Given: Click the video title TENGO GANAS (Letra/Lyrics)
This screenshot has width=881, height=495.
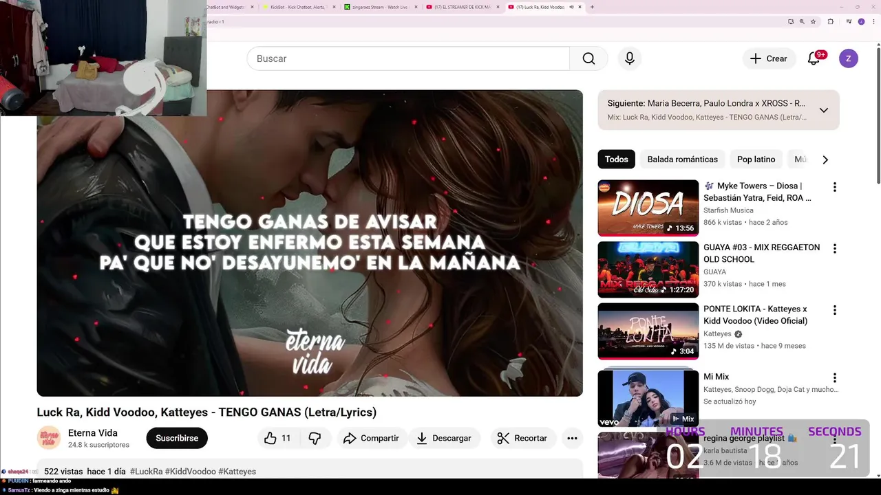Looking at the screenshot, I should 206,412.
